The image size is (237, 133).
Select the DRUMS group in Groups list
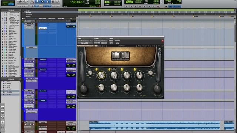tap(9, 83)
